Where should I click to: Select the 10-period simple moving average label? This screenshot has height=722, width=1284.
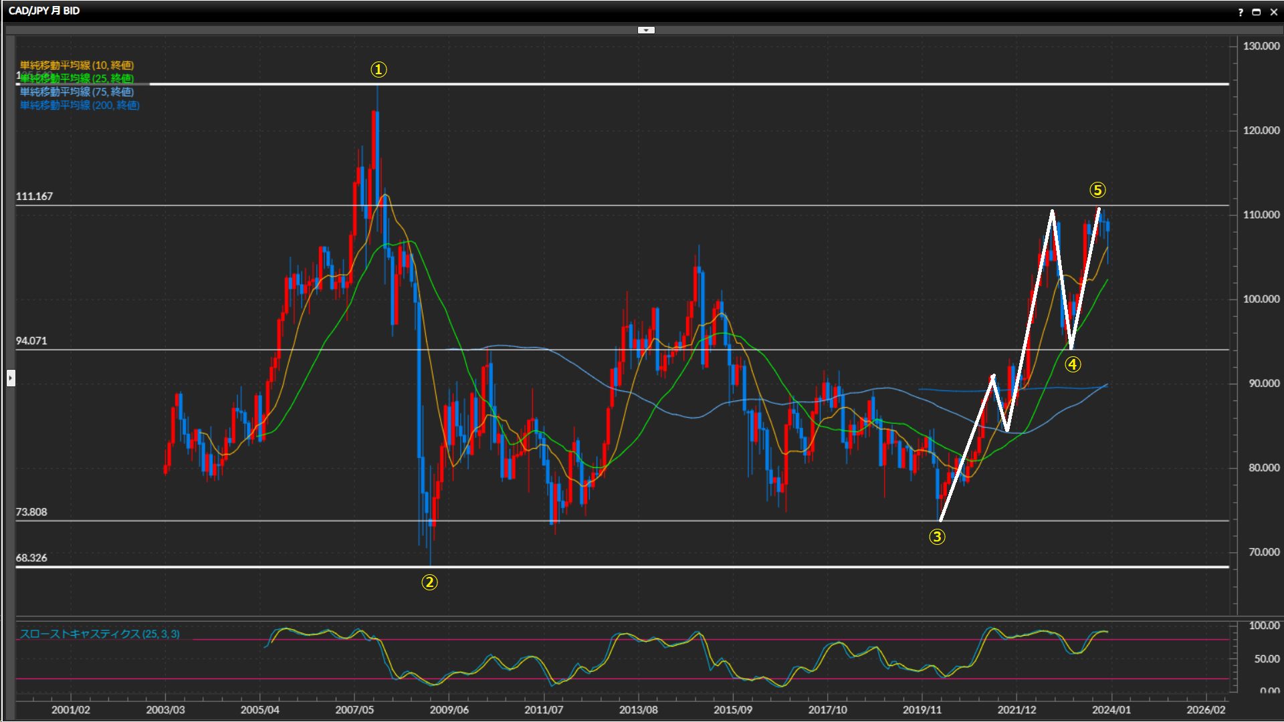(77, 65)
